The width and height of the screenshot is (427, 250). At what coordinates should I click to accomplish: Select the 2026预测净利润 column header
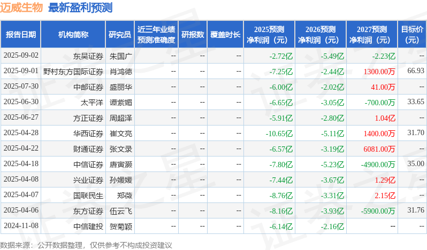point(321,35)
